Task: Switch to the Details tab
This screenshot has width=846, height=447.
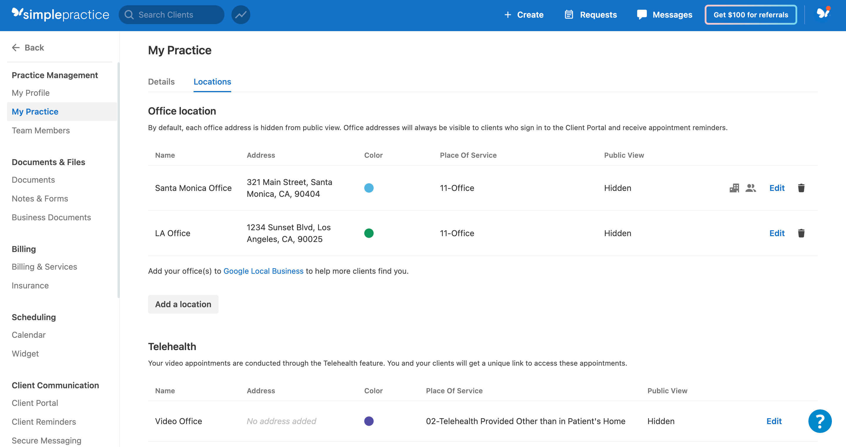Action: [x=161, y=82]
